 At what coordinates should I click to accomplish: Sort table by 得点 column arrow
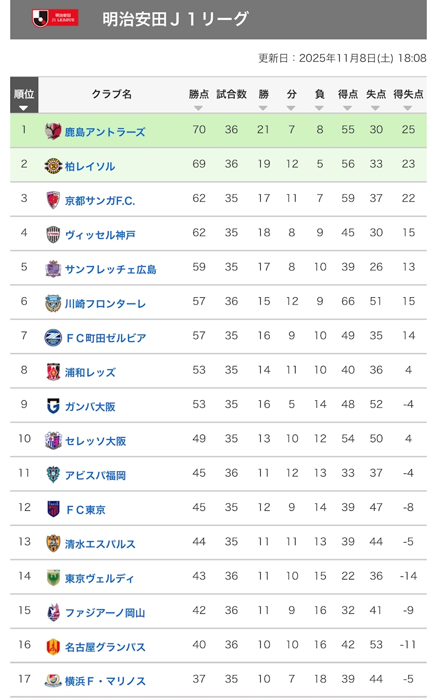pos(348,108)
